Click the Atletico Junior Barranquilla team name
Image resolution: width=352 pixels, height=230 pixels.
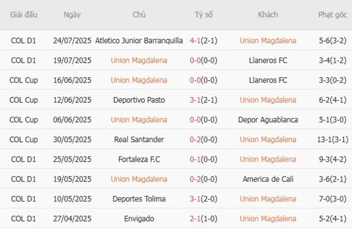pyautogui.click(x=139, y=40)
